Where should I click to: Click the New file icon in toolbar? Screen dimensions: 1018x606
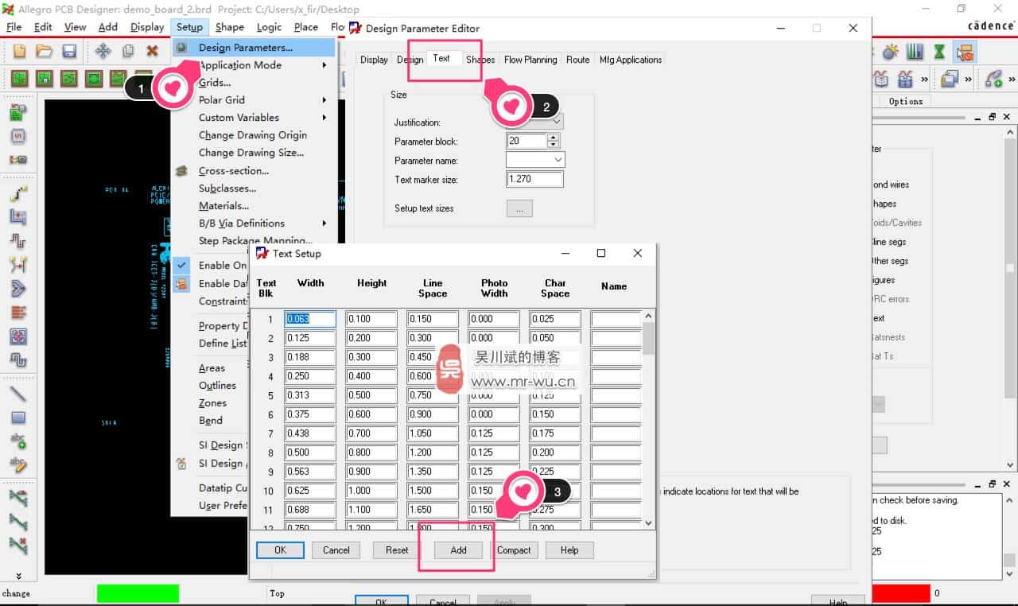(20, 51)
